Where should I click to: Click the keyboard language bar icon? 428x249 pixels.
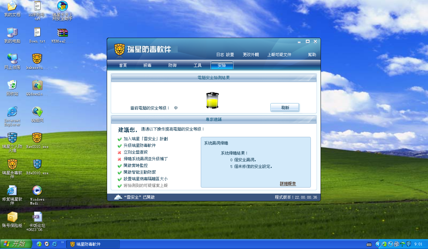point(369,244)
